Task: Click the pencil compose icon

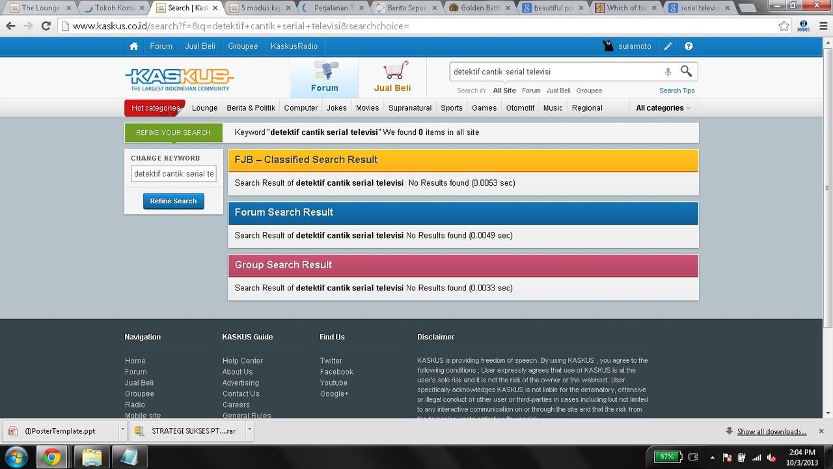Action: pos(668,46)
